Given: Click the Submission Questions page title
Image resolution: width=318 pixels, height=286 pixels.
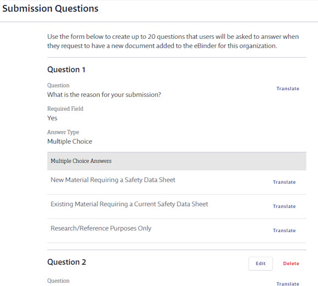Looking at the screenshot, I should point(50,9).
